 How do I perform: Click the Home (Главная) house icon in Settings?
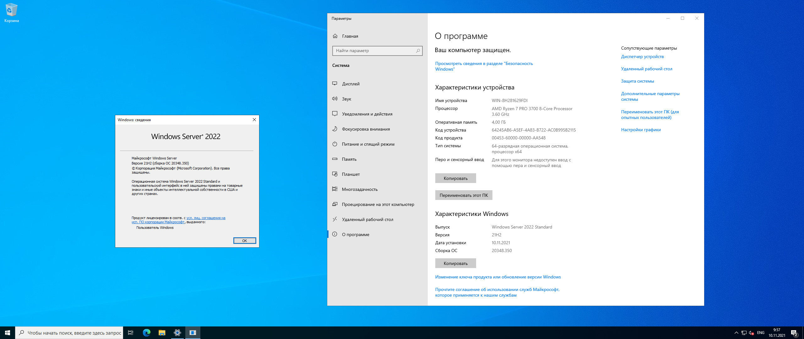[x=335, y=36]
